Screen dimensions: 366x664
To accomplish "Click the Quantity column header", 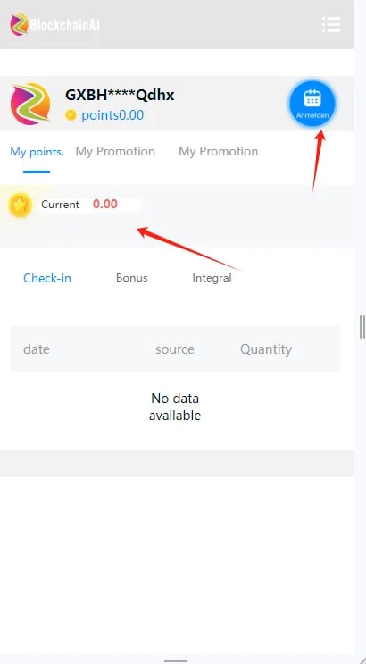I will click(266, 349).
